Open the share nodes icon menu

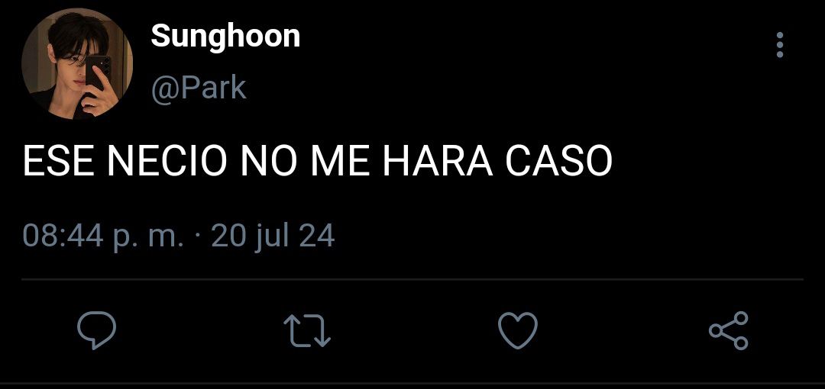(728, 330)
